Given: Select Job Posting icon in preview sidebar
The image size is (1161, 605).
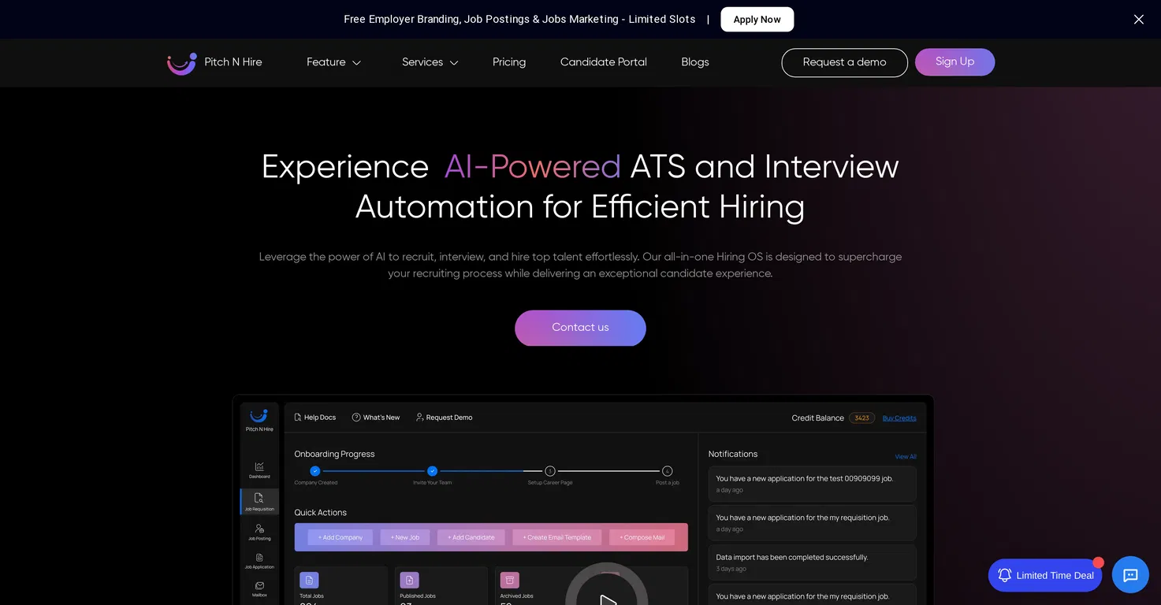Looking at the screenshot, I should coord(259,529).
